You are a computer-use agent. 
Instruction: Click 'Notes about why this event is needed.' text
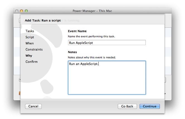pos(92,57)
